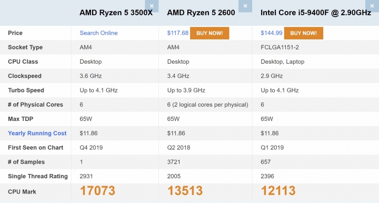
Task: Remove AMD Ryzen 5 3500X column with X icon
Action: click(152, 6)
